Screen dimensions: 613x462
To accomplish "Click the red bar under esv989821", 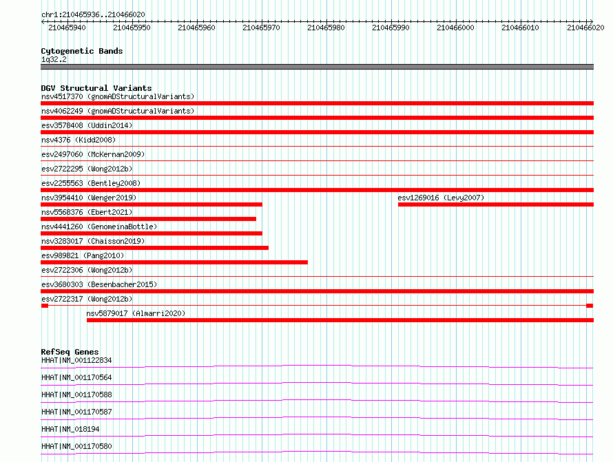I will 174,262.
